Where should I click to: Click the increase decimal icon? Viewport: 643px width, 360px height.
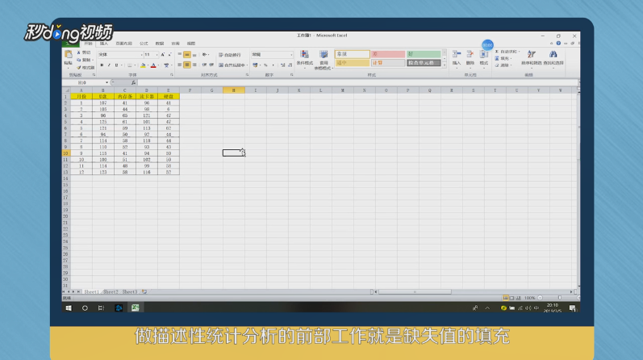pyautogui.click(x=282, y=65)
